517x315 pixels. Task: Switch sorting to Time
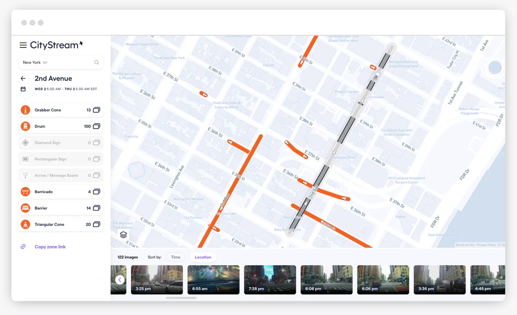[176, 257]
